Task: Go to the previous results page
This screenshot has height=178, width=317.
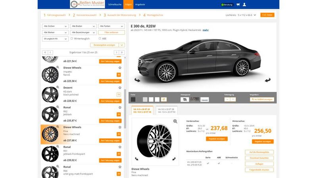Action: pyautogui.click(x=50, y=53)
